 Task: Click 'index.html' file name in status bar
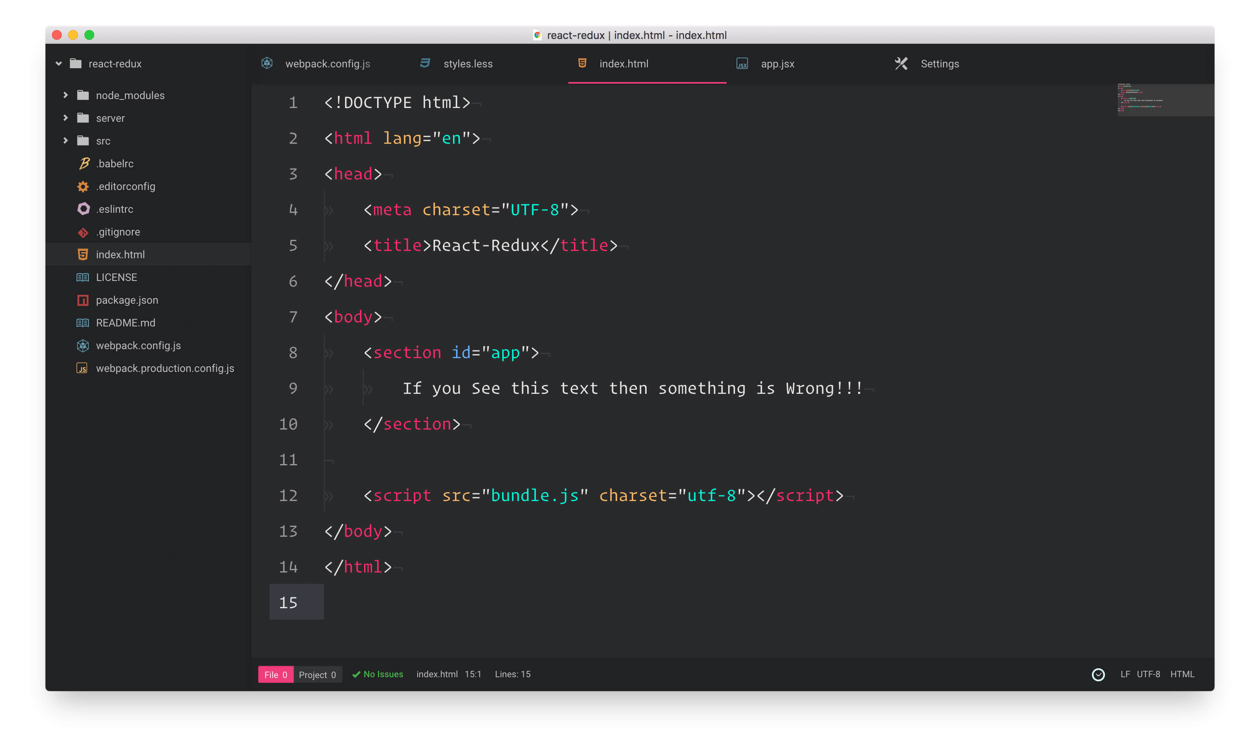[x=437, y=674]
